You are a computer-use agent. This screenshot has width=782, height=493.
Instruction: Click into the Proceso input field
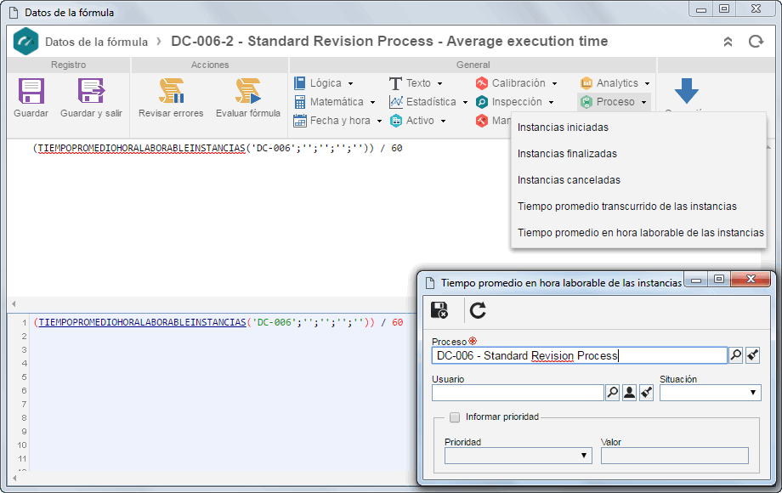pos(579,355)
